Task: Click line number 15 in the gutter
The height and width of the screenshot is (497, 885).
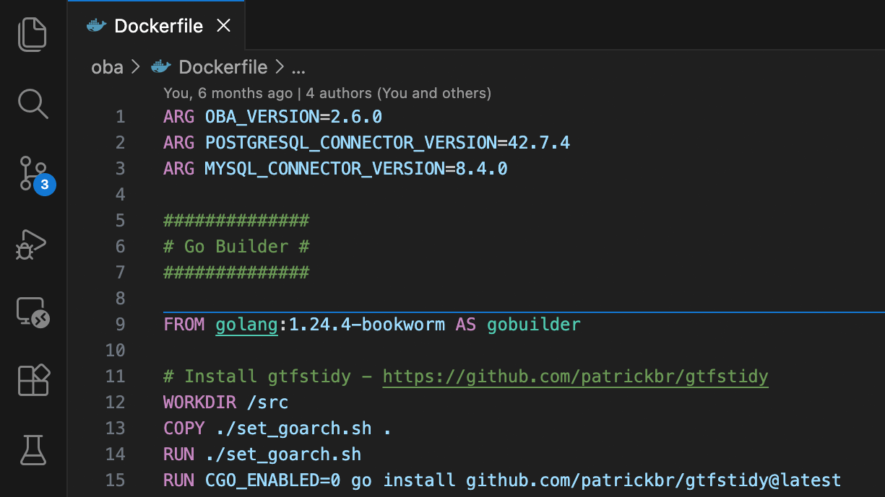Action: point(115,480)
